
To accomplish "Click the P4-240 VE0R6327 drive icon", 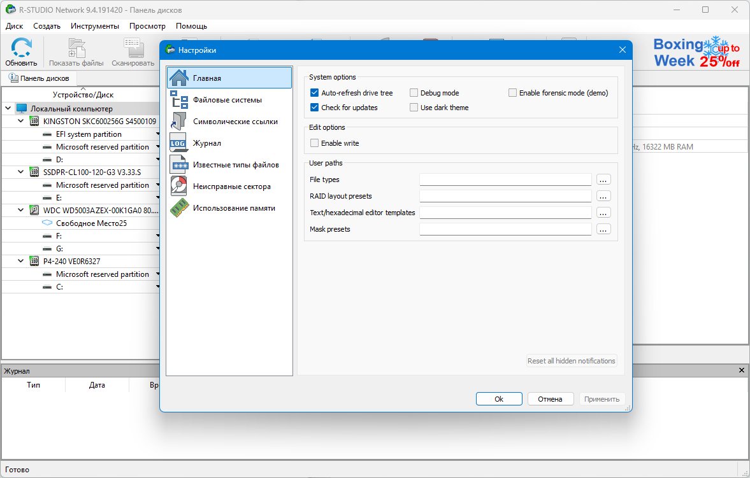I will coord(34,262).
